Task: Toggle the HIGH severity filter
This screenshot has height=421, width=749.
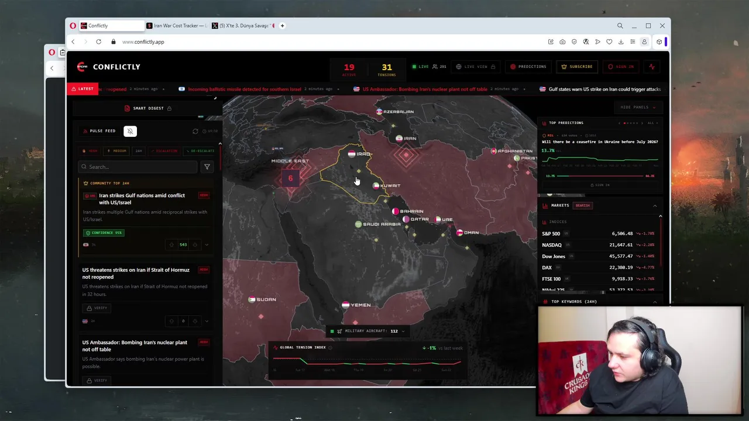Action: 91,151
